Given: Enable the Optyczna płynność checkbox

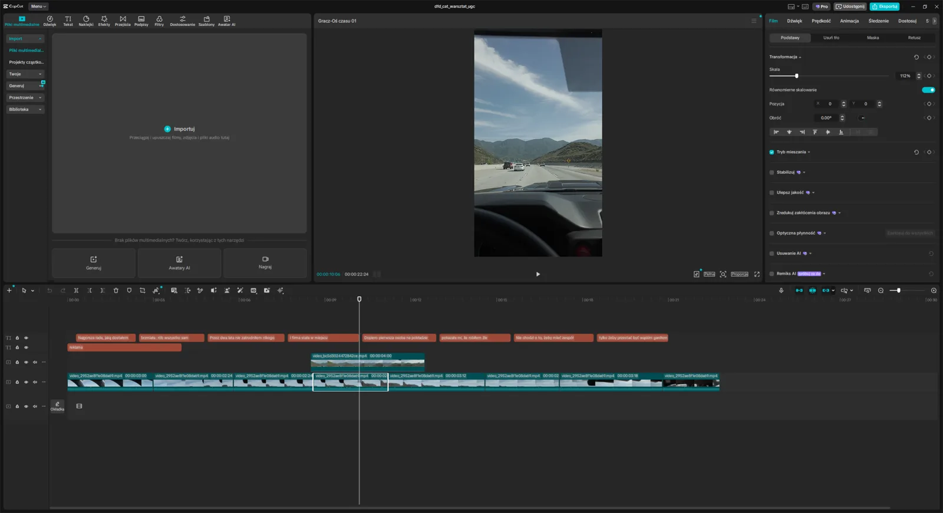Looking at the screenshot, I should point(771,234).
